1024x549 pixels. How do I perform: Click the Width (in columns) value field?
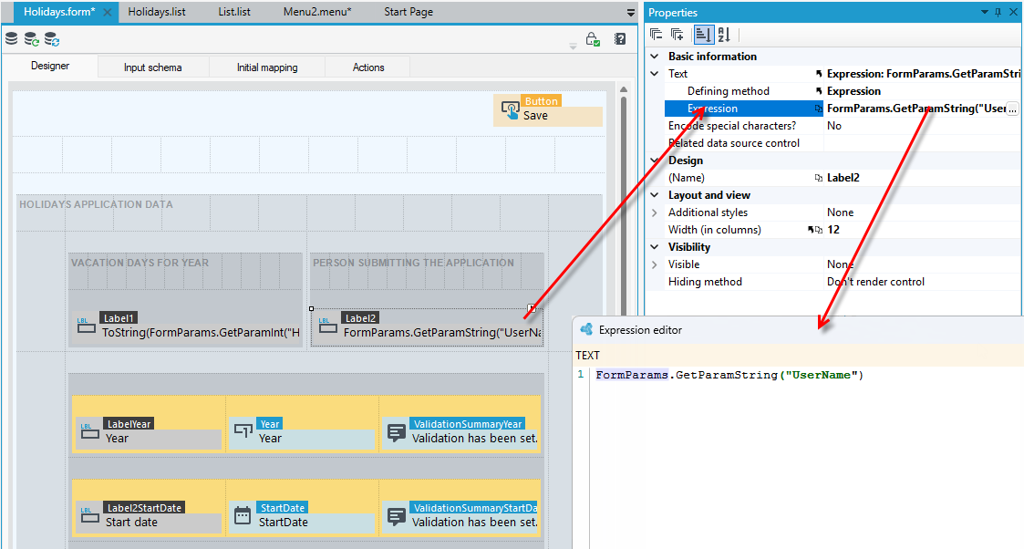click(x=922, y=230)
